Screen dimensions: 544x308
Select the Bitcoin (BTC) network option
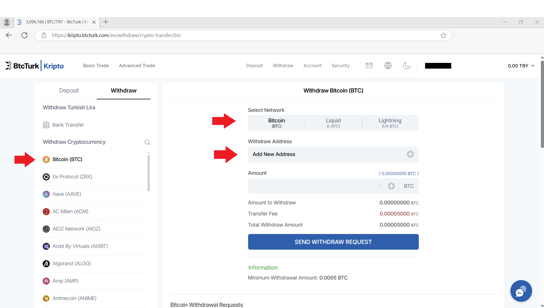click(276, 123)
